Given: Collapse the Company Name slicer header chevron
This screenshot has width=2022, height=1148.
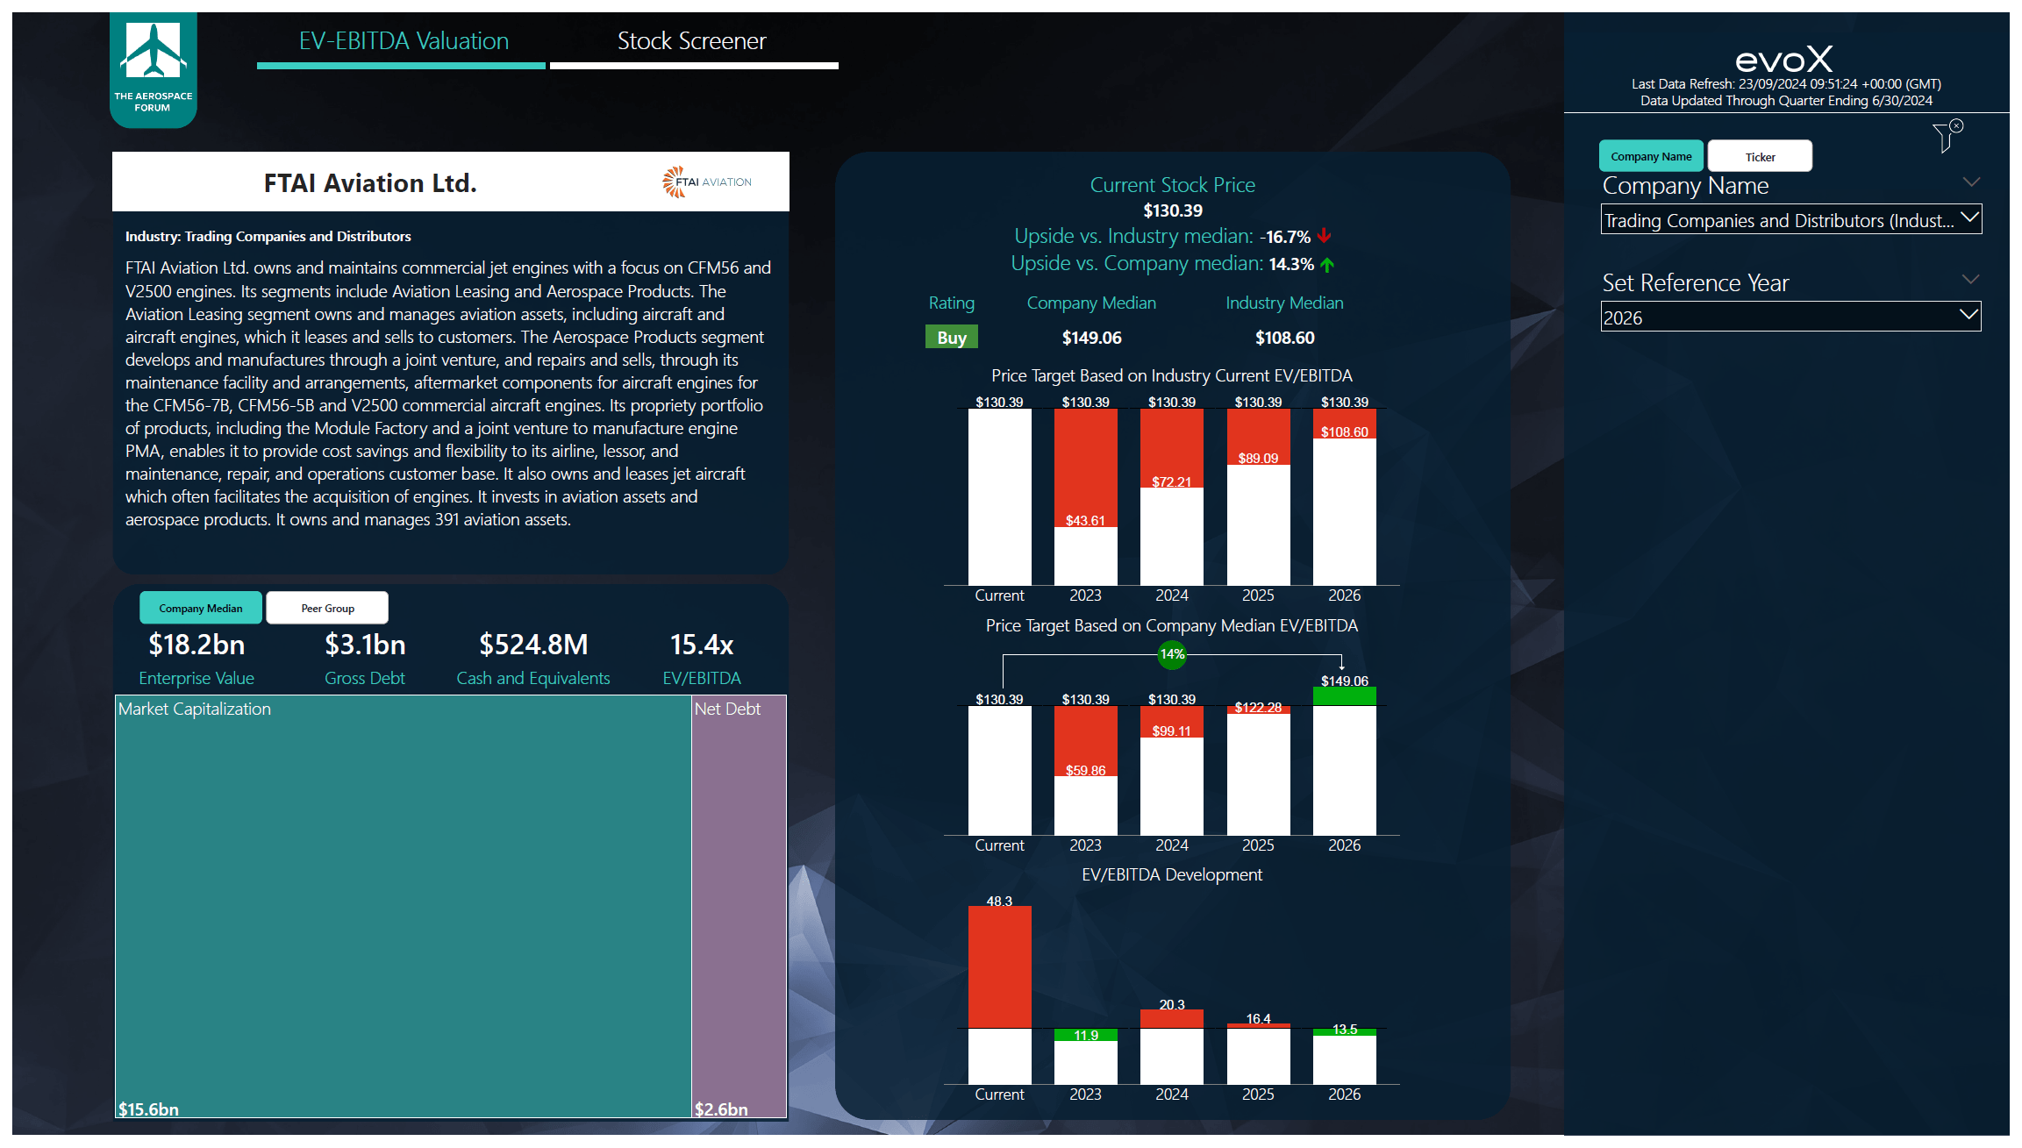Looking at the screenshot, I should [x=1971, y=182].
